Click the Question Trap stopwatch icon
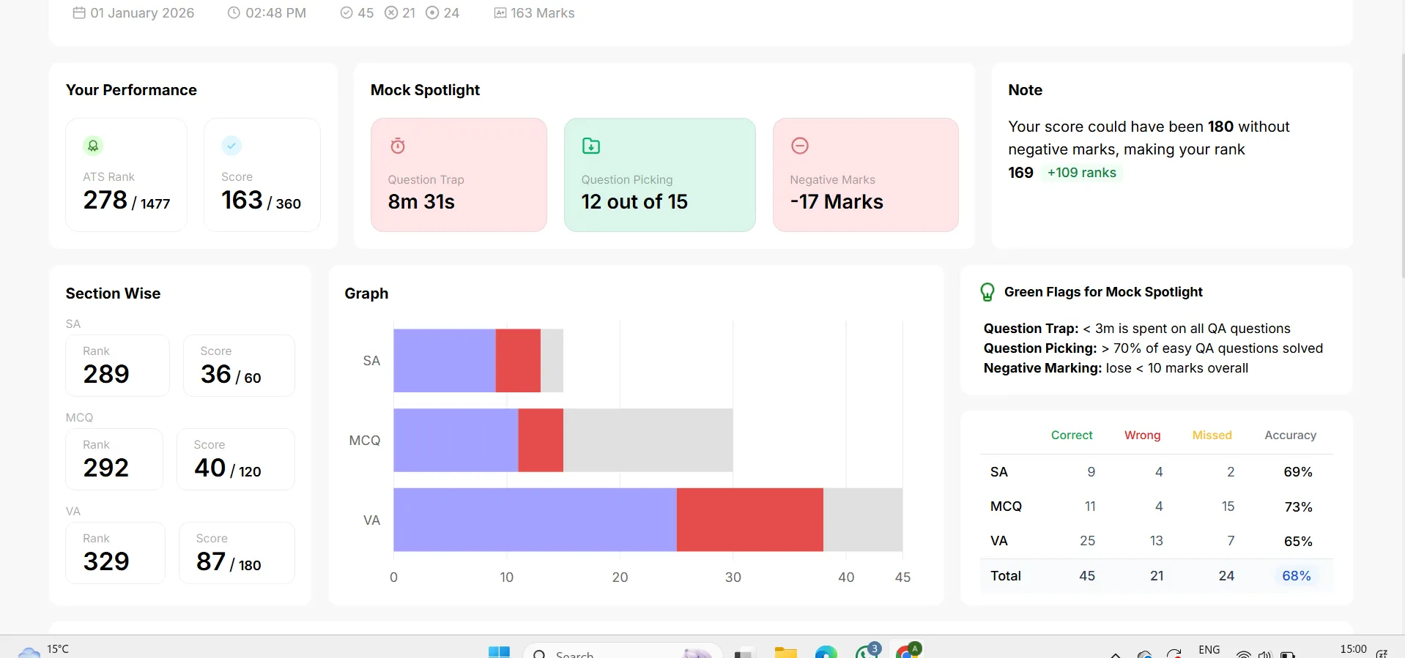This screenshot has width=1405, height=658. pyautogui.click(x=398, y=146)
